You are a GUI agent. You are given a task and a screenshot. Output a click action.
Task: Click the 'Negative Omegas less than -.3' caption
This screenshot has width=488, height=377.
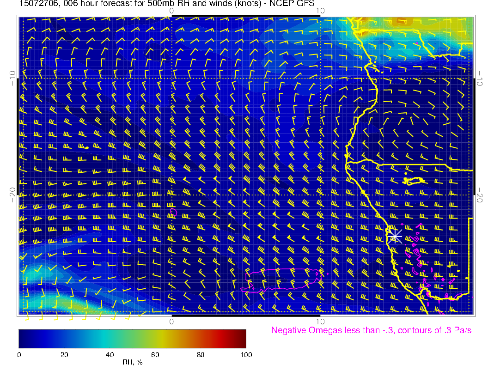point(371,330)
